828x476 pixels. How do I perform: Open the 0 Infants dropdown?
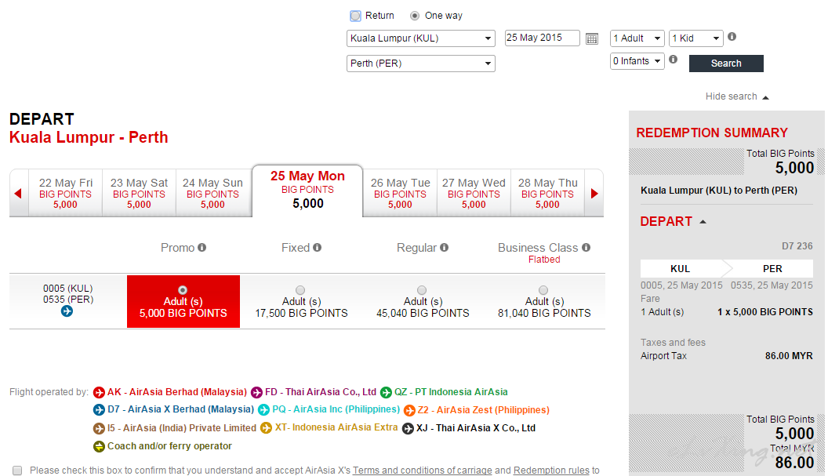637,61
